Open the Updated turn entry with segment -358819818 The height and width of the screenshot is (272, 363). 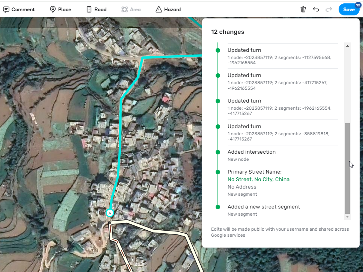click(x=283, y=132)
